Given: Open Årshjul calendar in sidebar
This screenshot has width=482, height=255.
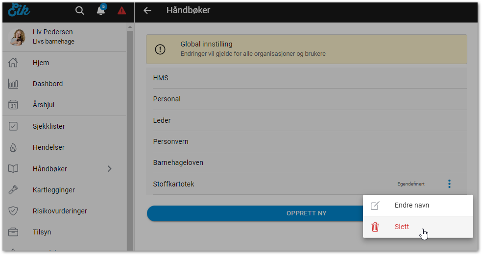Looking at the screenshot, I should 14,105.
